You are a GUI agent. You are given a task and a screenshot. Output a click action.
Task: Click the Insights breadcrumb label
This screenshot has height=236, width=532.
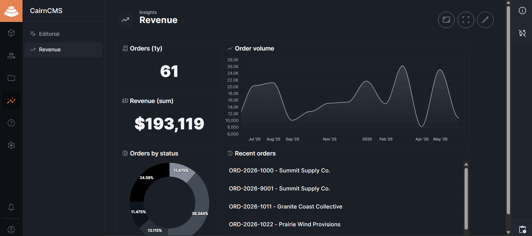coord(148,12)
